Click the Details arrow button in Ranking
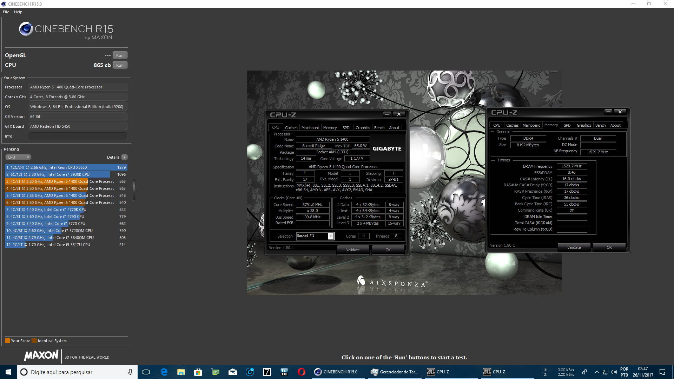Screen dimensions: 674x379 pos(125,157)
